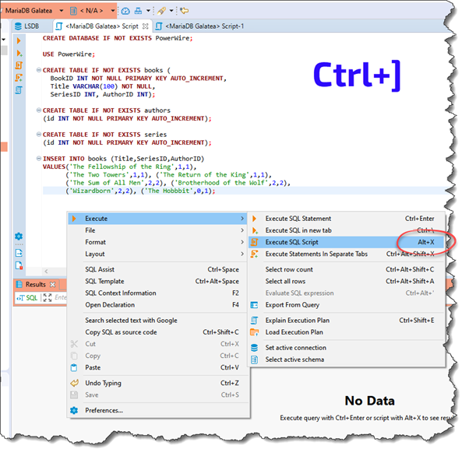
Task: Click the Execute SQL Script sidebar icon
Action: 19,65
